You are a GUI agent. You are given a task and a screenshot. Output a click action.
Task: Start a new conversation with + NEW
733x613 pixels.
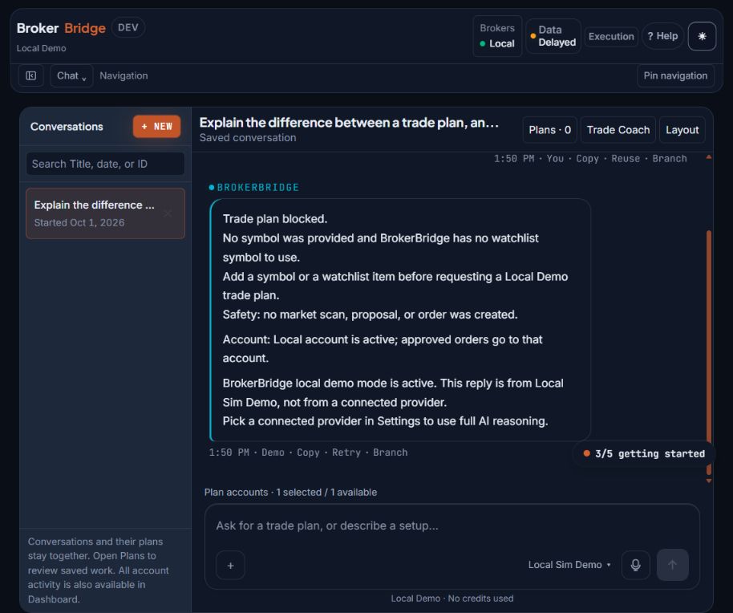pos(156,126)
